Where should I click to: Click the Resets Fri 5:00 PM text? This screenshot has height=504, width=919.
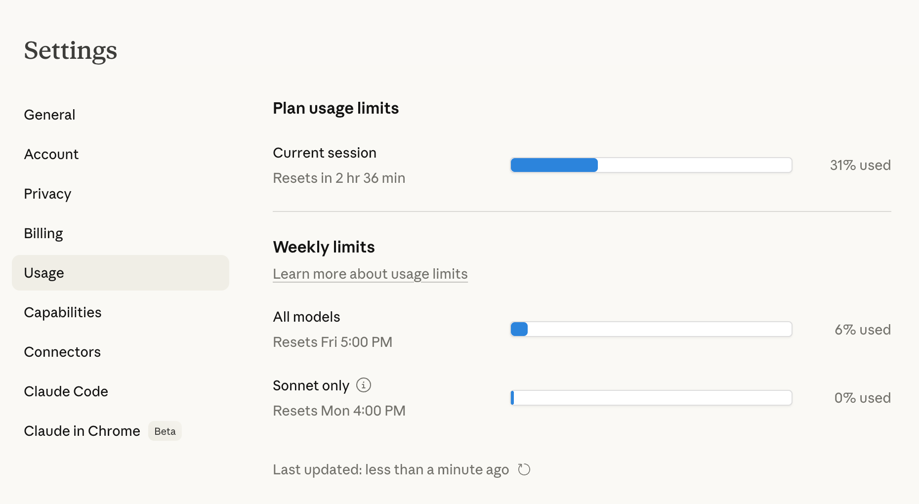(333, 342)
